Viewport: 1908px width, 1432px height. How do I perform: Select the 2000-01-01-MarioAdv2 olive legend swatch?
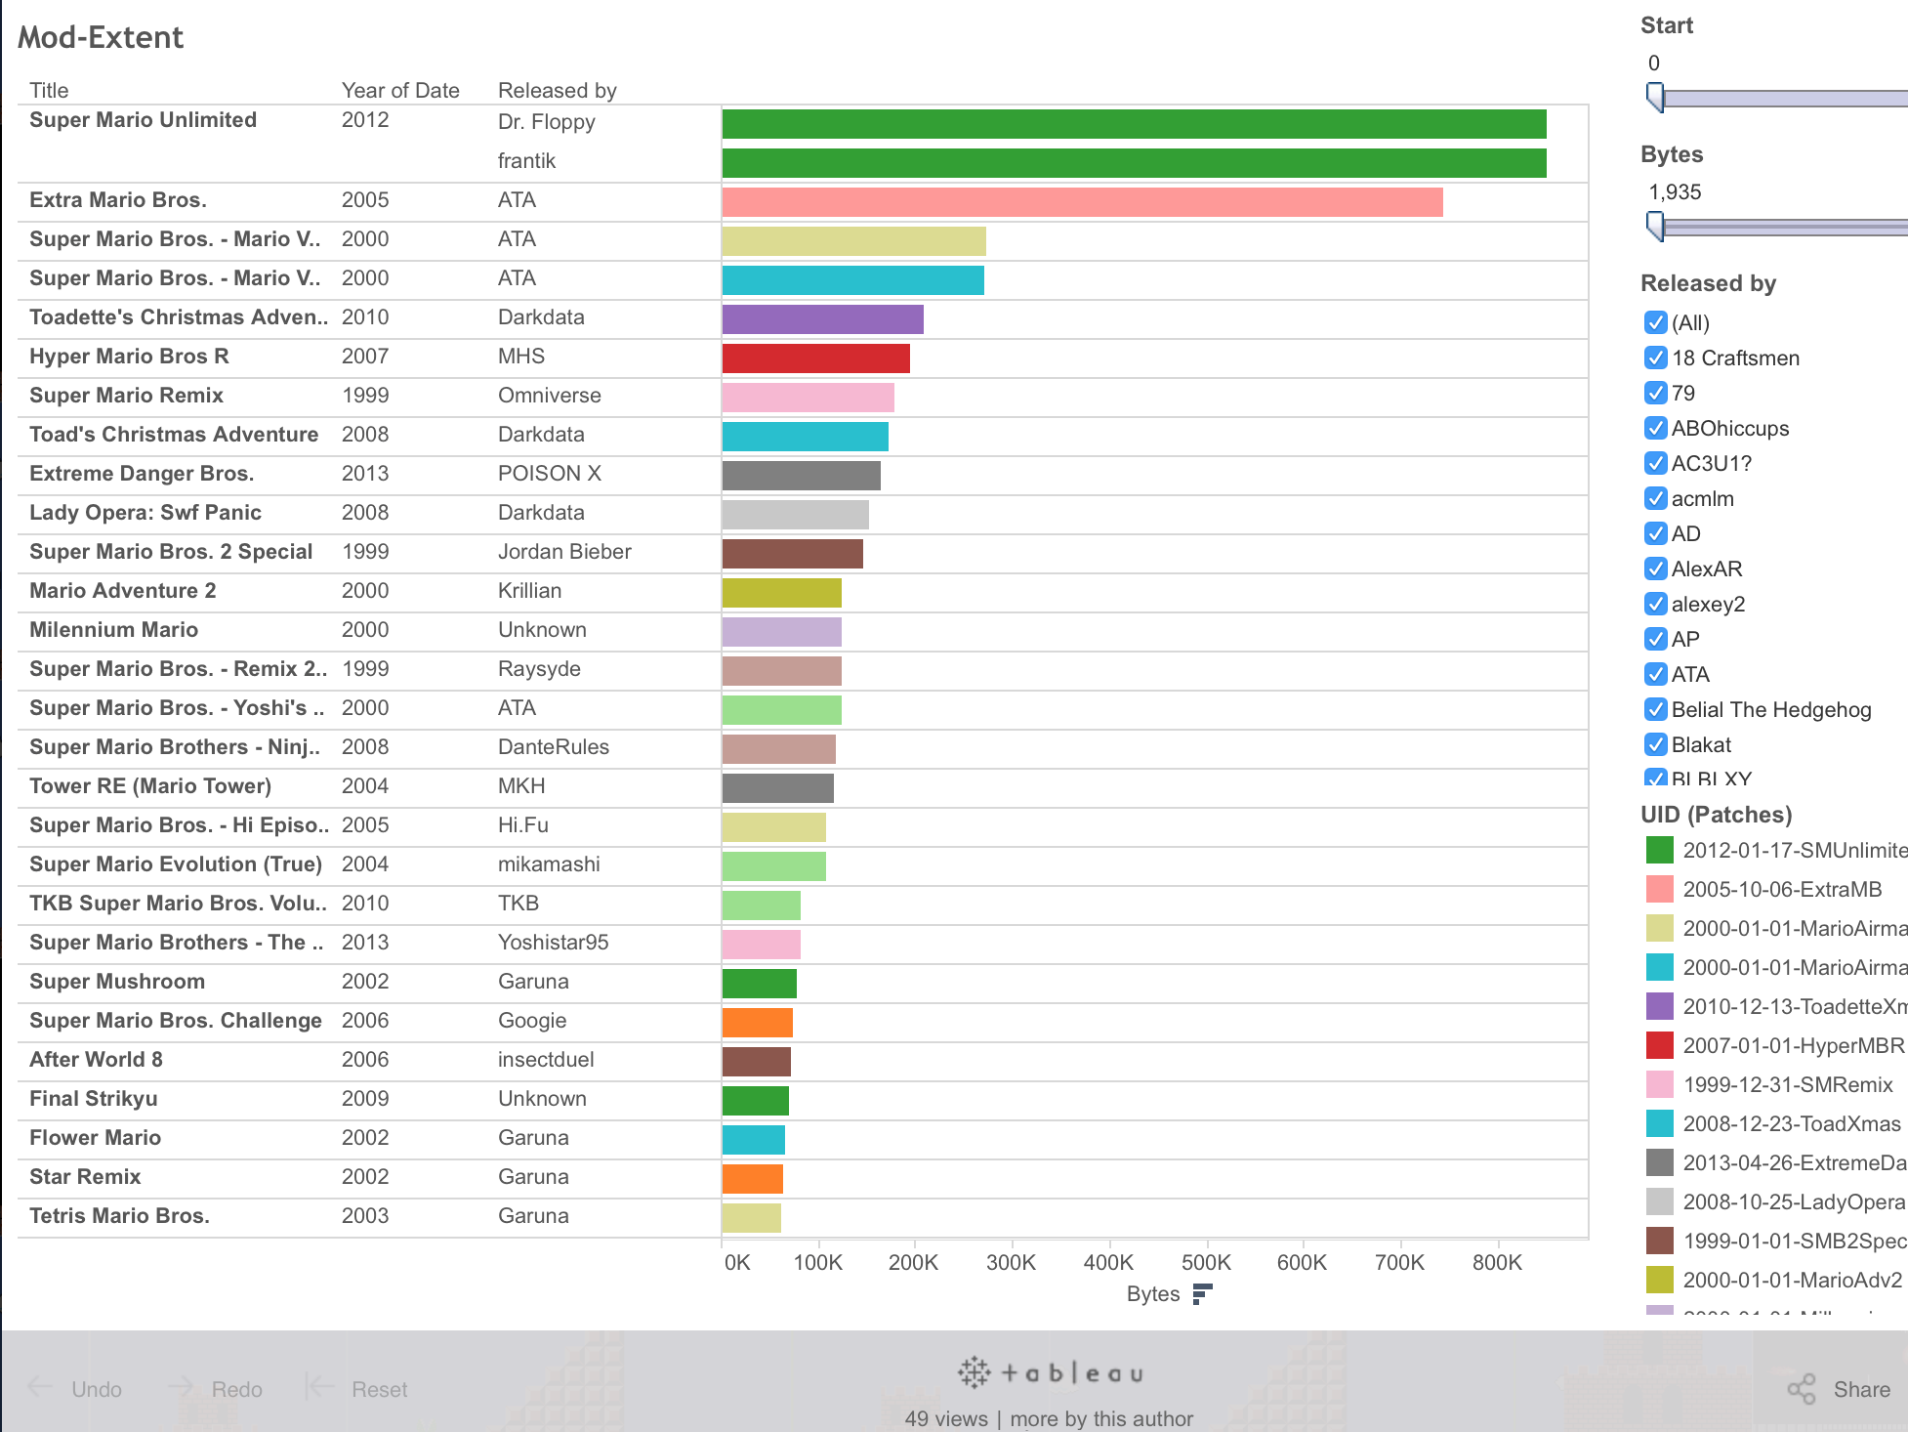[x=1660, y=1280]
